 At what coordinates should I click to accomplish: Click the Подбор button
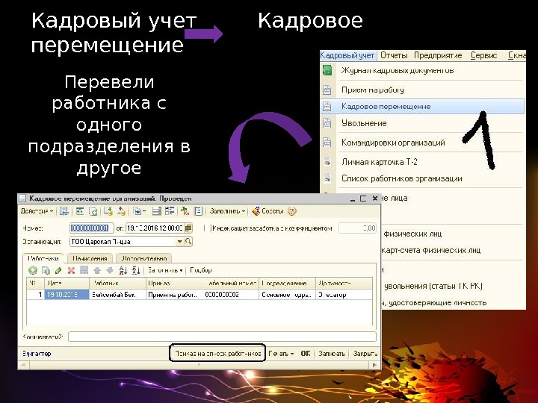click(x=201, y=270)
